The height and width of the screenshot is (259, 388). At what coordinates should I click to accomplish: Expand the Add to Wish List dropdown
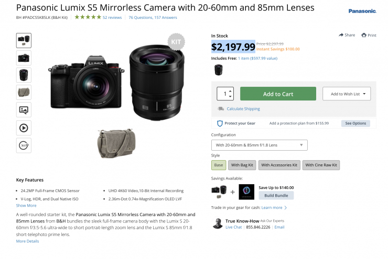pyautogui.click(x=347, y=94)
